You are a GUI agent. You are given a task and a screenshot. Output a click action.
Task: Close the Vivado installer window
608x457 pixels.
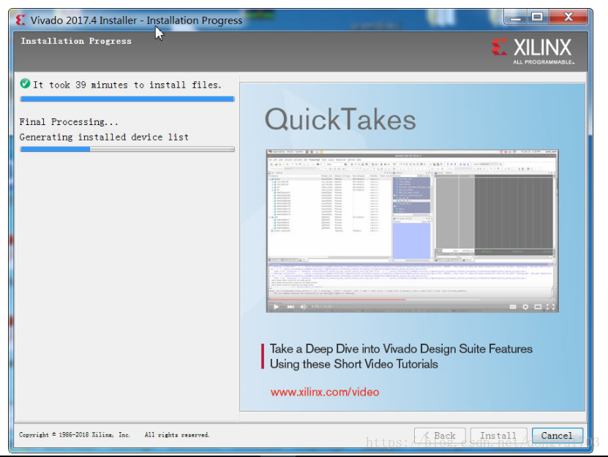pyautogui.click(x=568, y=17)
